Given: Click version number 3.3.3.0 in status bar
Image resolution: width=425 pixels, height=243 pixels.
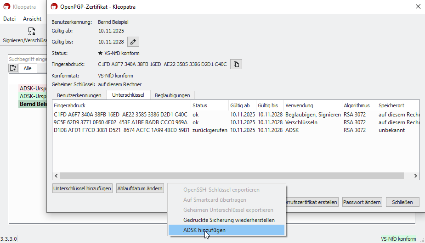Looking at the screenshot, I should pyautogui.click(x=9, y=239).
